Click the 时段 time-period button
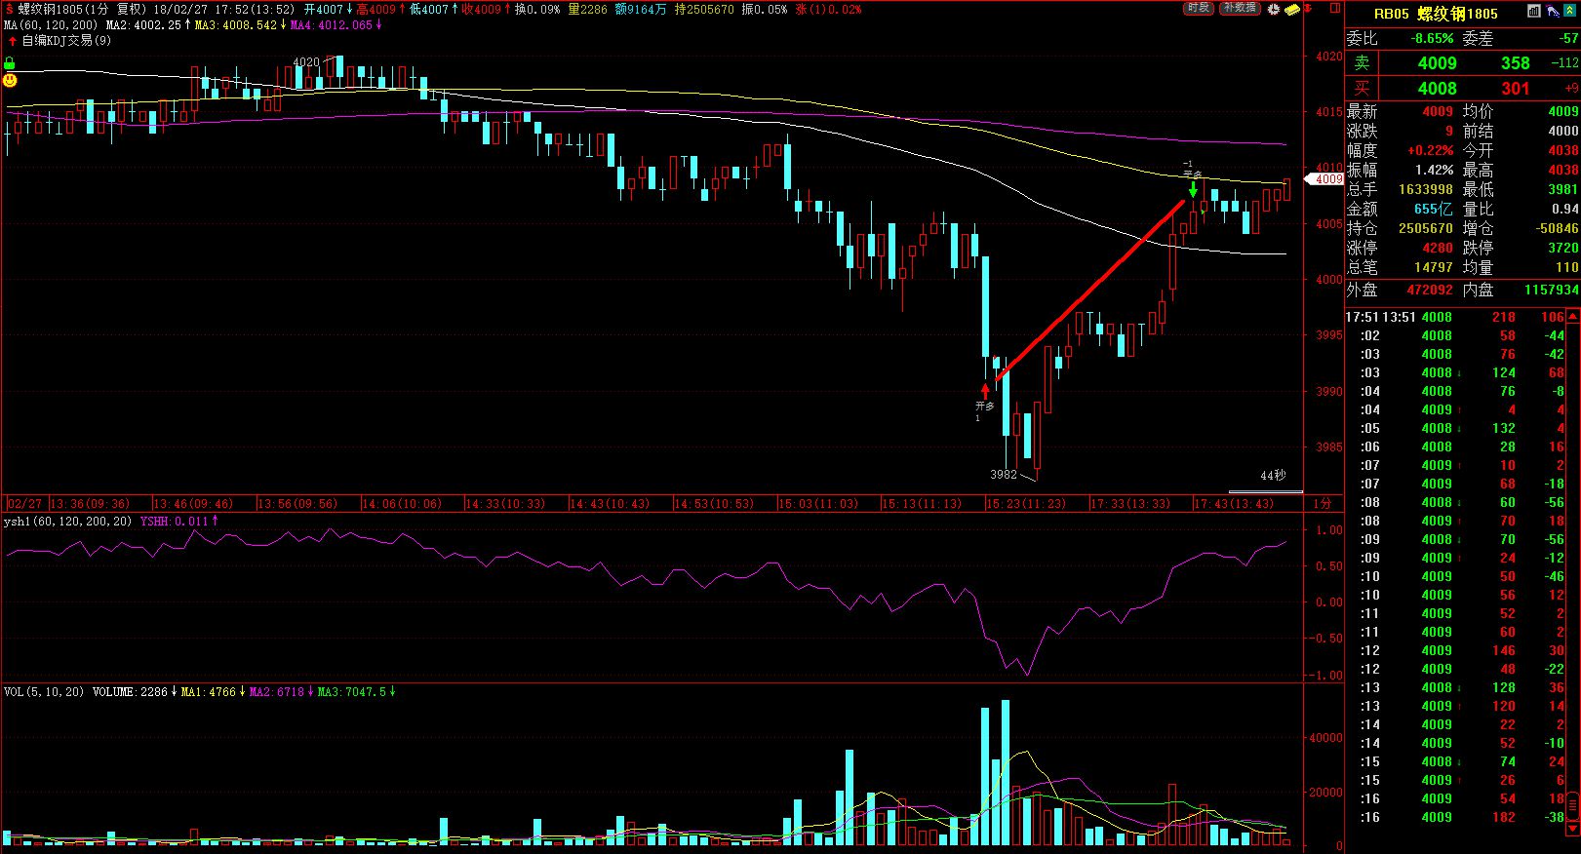This screenshot has width=1581, height=854. click(x=1199, y=8)
